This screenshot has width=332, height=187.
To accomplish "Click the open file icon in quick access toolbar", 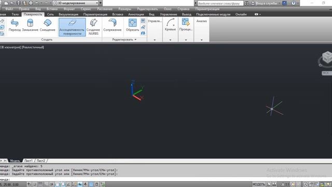I will click(12, 3).
